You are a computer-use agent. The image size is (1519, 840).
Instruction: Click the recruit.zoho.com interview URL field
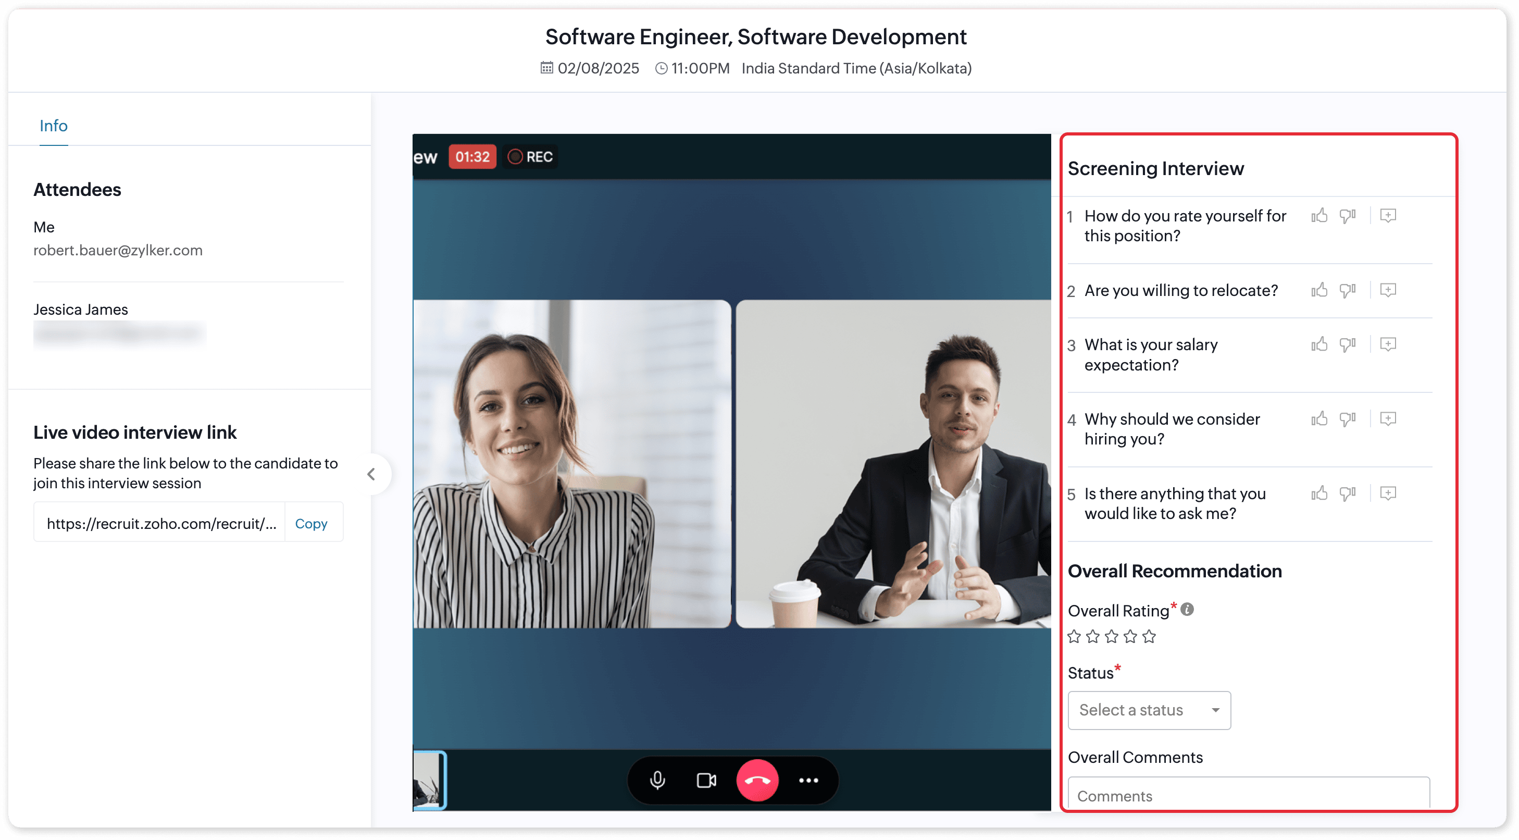tap(161, 523)
